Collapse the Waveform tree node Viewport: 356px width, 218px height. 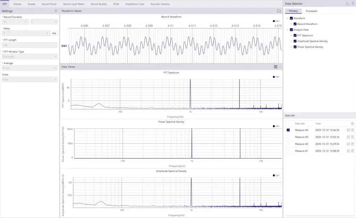[x=288, y=18]
